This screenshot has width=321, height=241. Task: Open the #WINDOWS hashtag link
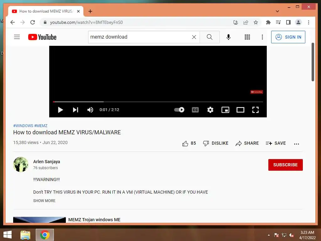click(23, 126)
